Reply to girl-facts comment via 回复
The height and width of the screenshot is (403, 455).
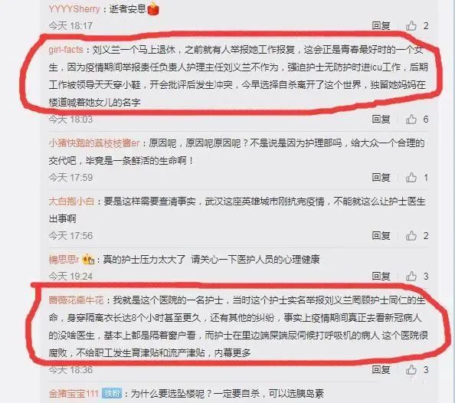click(x=381, y=119)
